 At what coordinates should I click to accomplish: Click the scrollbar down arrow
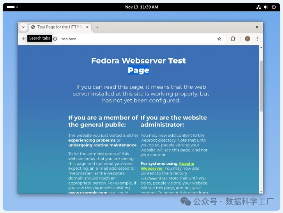(x=261, y=191)
